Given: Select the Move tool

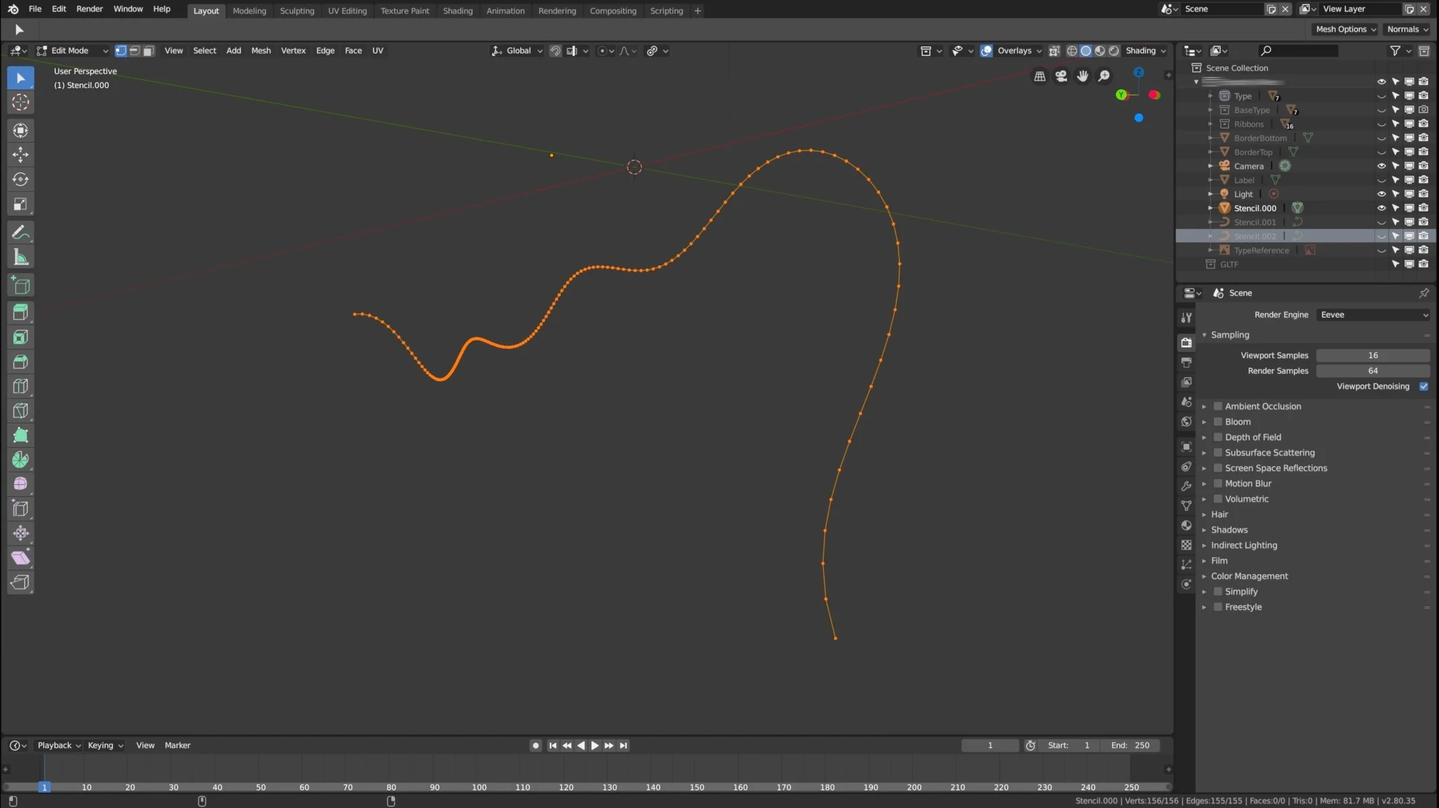Looking at the screenshot, I should point(20,155).
